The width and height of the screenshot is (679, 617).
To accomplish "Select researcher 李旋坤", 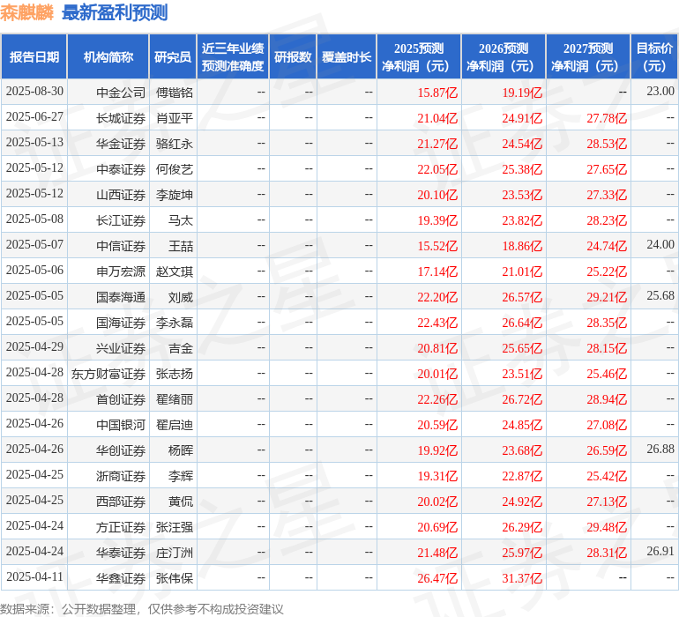I will pyautogui.click(x=174, y=195).
